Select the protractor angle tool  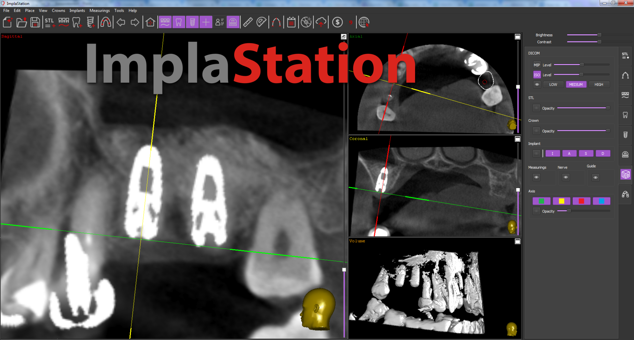(x=261, y=22)
